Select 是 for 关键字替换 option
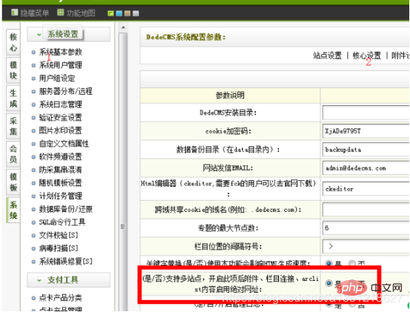Image resolution: width=410 pixels, height=312 pixels. click(329, 263)
